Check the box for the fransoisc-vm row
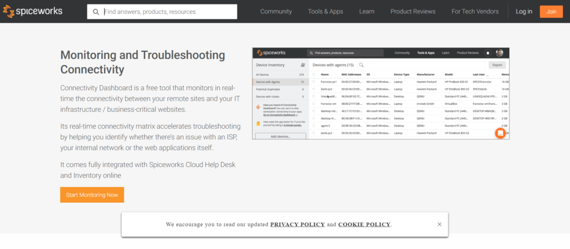The image size is (570, 249). coord(314,104)
